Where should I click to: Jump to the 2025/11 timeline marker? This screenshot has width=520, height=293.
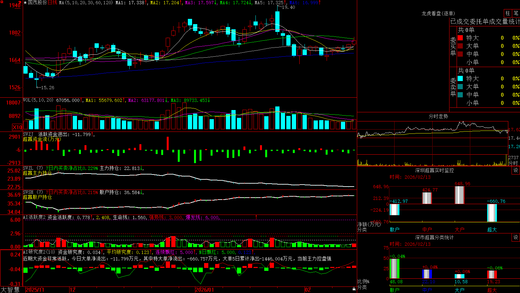coord(35,290)
